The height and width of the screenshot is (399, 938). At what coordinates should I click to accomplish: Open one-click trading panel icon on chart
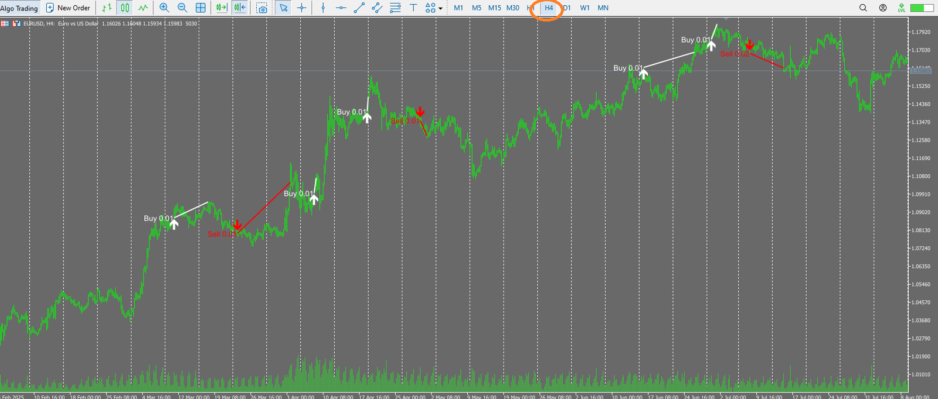coord(5,23)
